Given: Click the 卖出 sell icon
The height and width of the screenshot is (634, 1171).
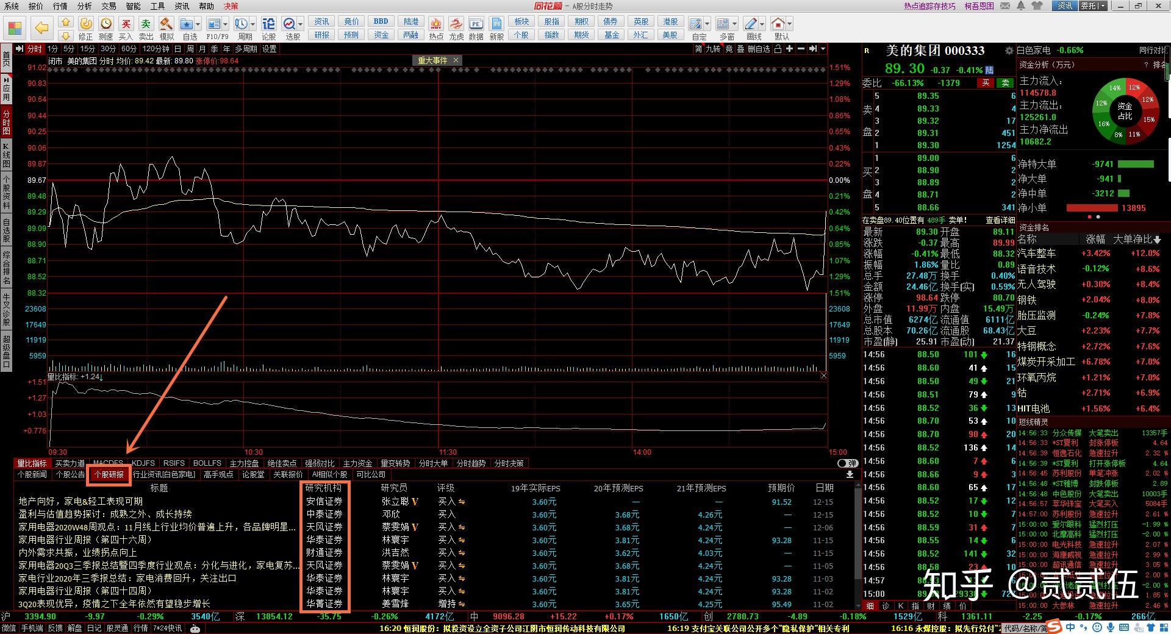Looking at the screenshot, I should coord(146,28).
